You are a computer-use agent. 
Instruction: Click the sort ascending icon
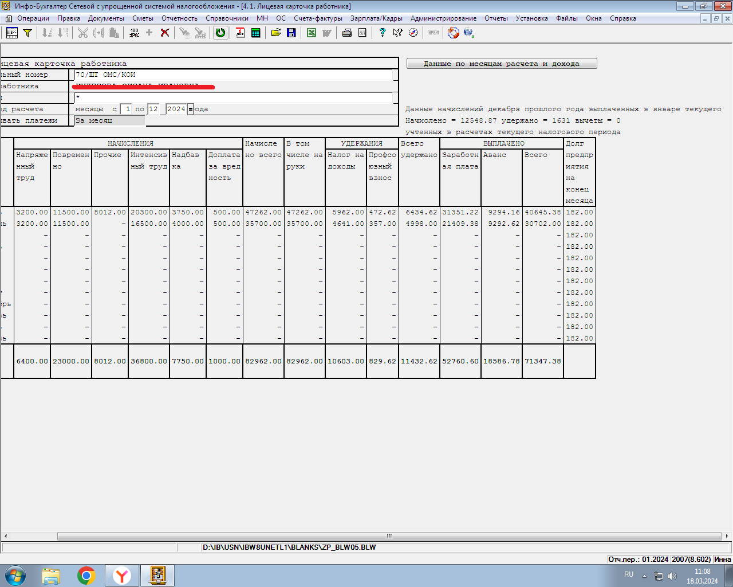(x=48, y=33)
